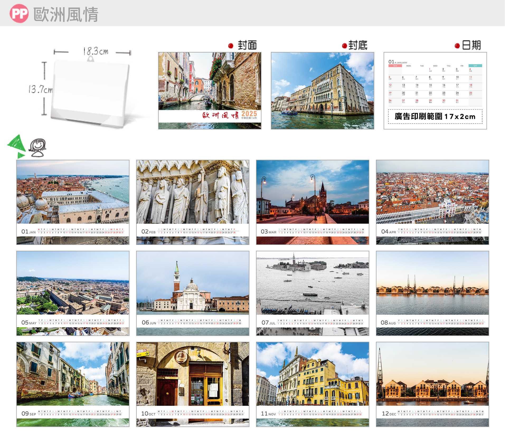Click the red dot beside 封面 label
This screenshot has width=505, height=440.
[x=231, y=46]
